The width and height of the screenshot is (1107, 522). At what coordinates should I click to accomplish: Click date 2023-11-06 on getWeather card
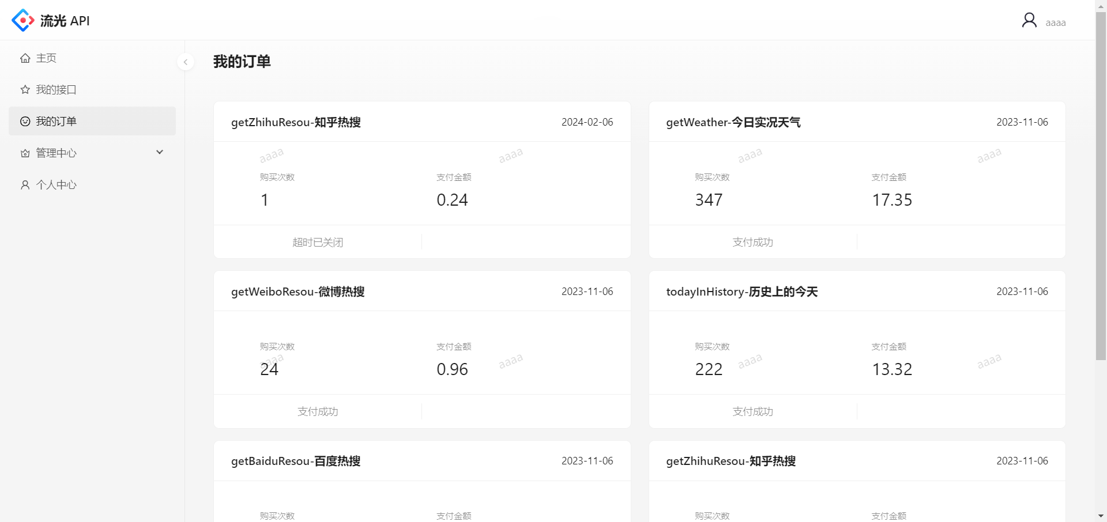1022,122
